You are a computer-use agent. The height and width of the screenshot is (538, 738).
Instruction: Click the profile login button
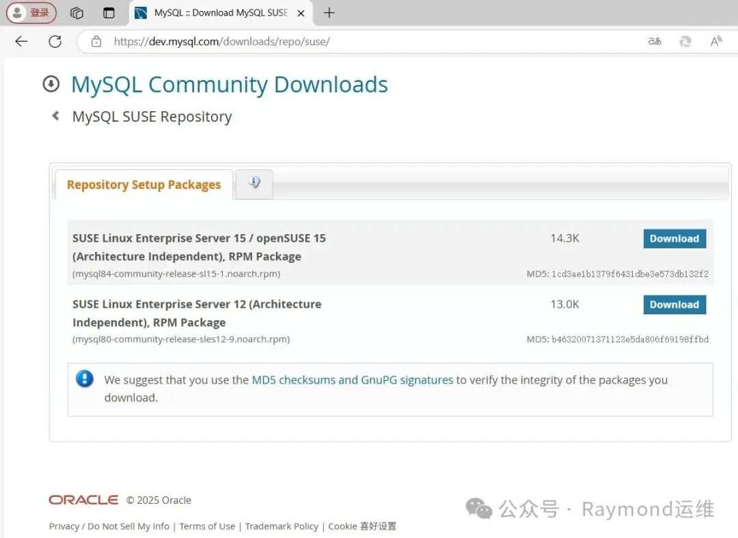(x=31, y=13)
